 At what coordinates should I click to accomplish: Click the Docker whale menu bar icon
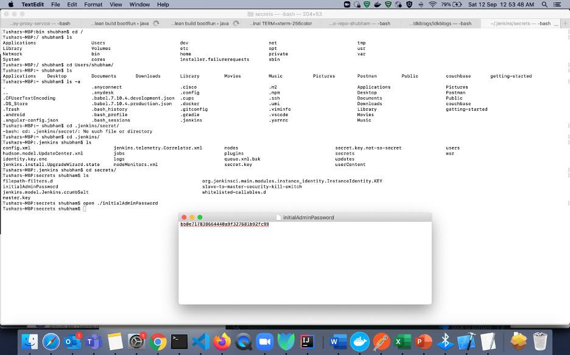coord(378,4)
